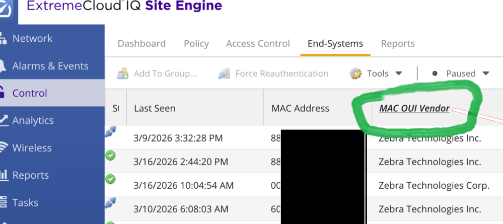The width and height of the screenshot is (503, 224).
Task: Click the Force Reauthentication button
Action: click(x=273, y=73)
